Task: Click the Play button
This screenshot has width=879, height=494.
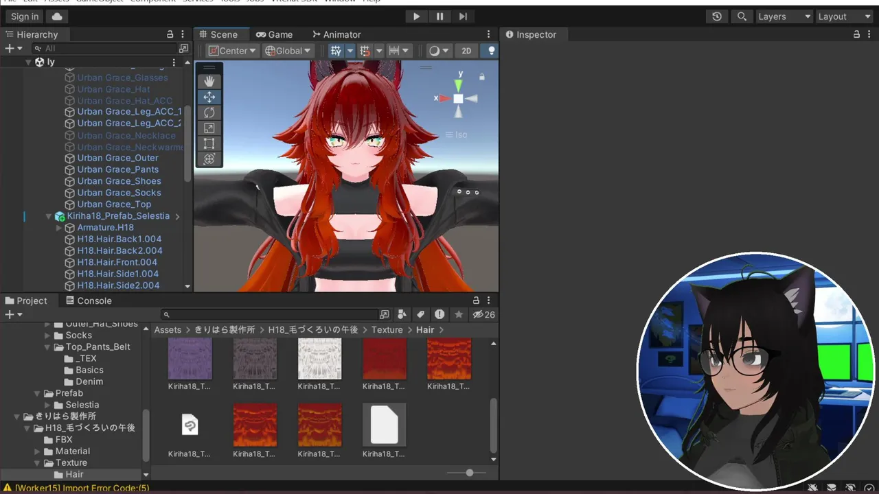Action: tap(416, 16)
